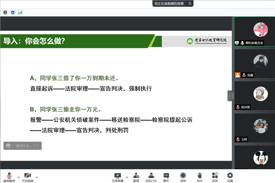Expand audio options arrow beside 解除静音
The height and width of the screenshot is (183, 275).
coord(19,177)
